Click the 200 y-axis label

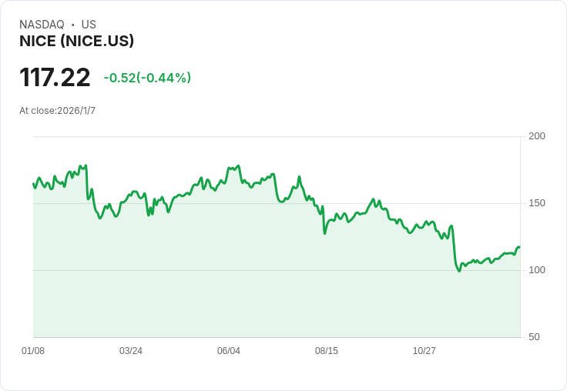(537, 136)
